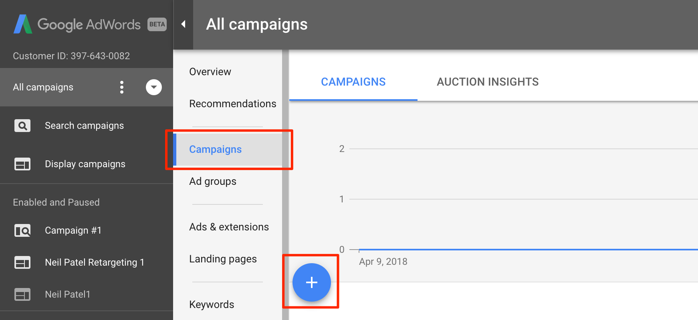Go to Recommendations in the side menu
Viewport: 698px width, 320px height.
232,104
